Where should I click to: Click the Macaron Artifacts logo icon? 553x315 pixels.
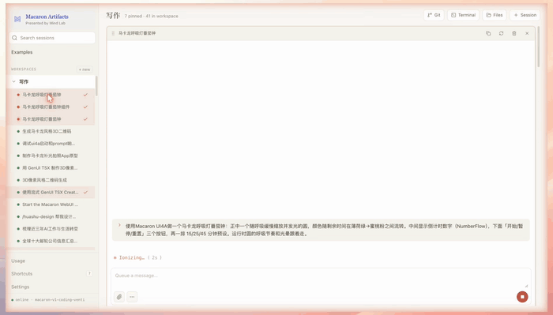click(17, 19)
